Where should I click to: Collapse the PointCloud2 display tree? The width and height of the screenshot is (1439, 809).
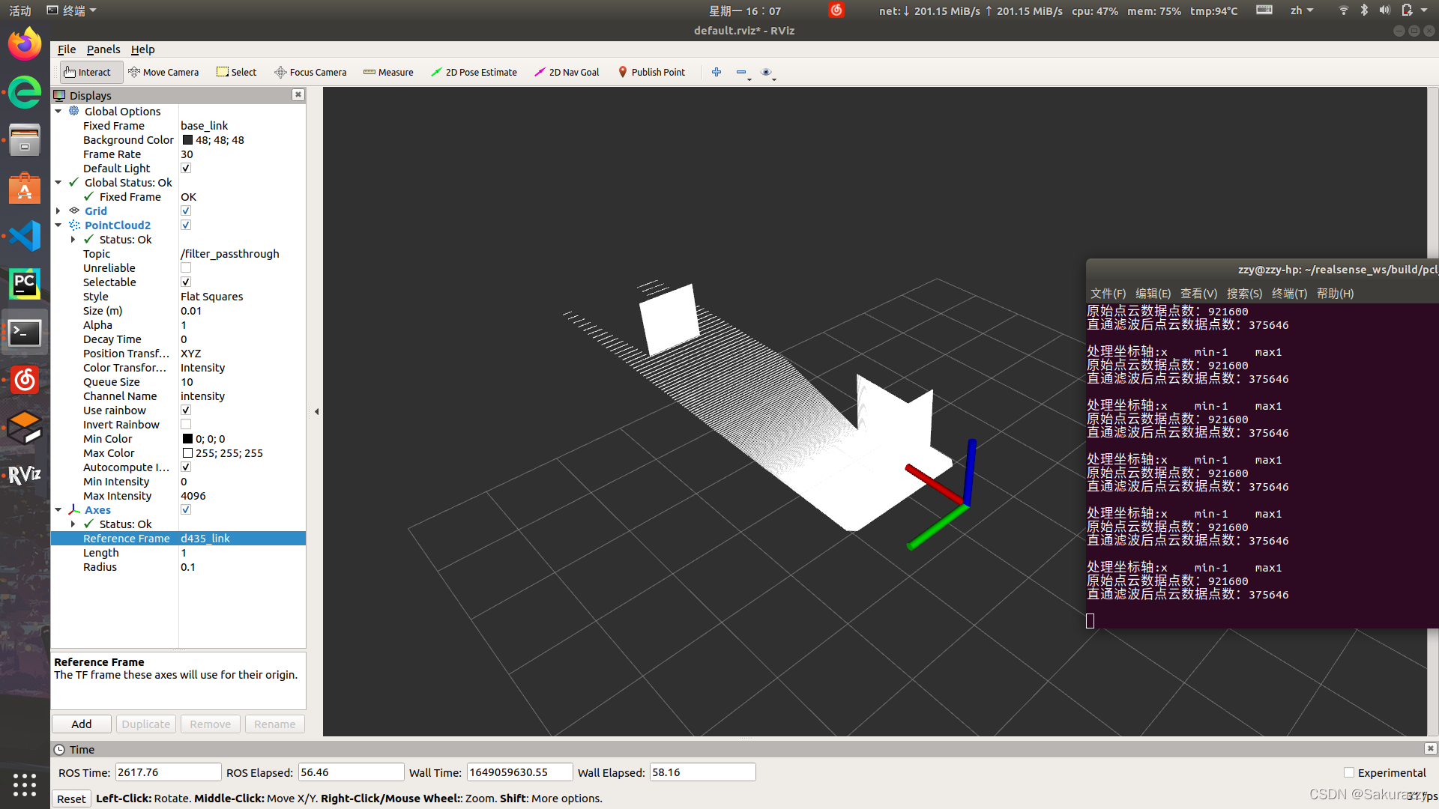pyautogui.click(x=58, y=225)
